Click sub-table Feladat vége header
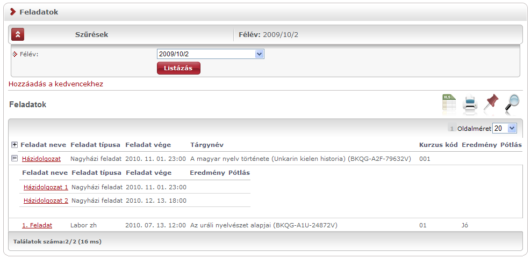Viewport: 531px width, 259px height. coord(149,173)
